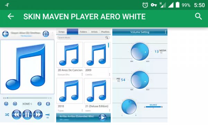Switch to the Playlists tab
Image resolution: width=208 pixels, height=125 pixels.
105,32
